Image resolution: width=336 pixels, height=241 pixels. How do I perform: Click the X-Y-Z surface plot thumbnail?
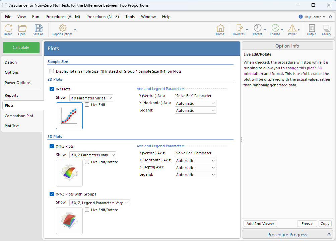69,173
